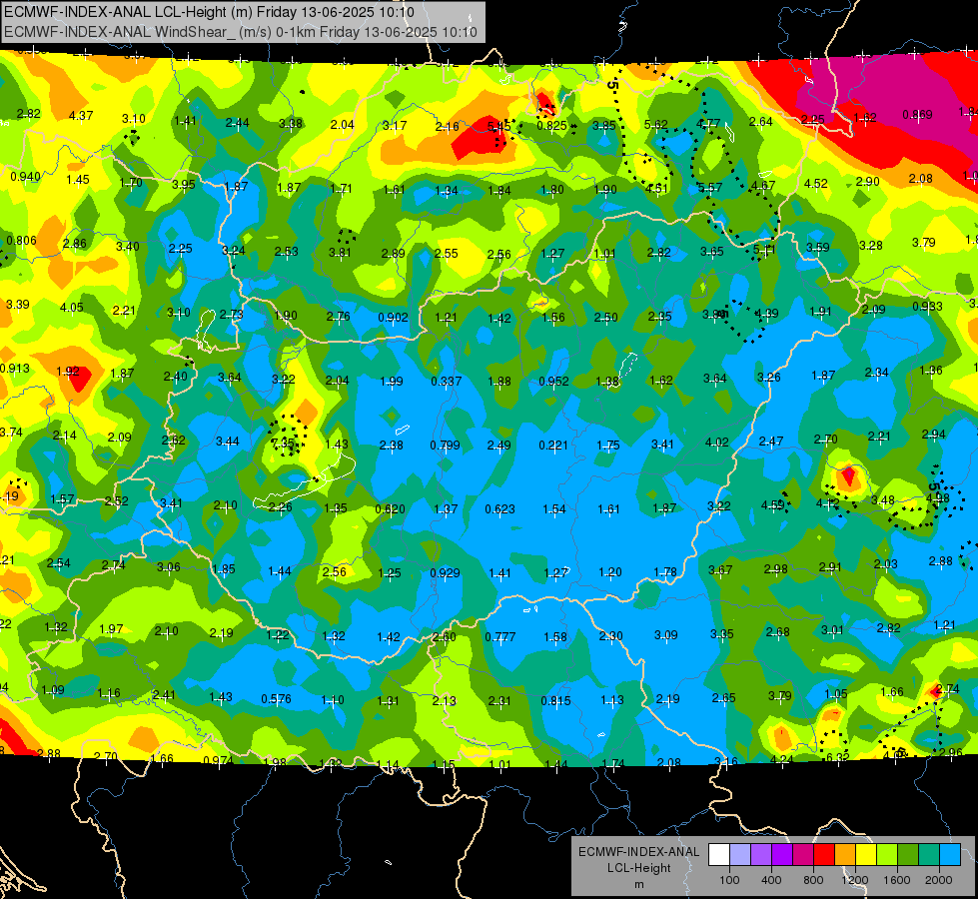Click the unit label 'm' in the legend

tap(638, 884)
